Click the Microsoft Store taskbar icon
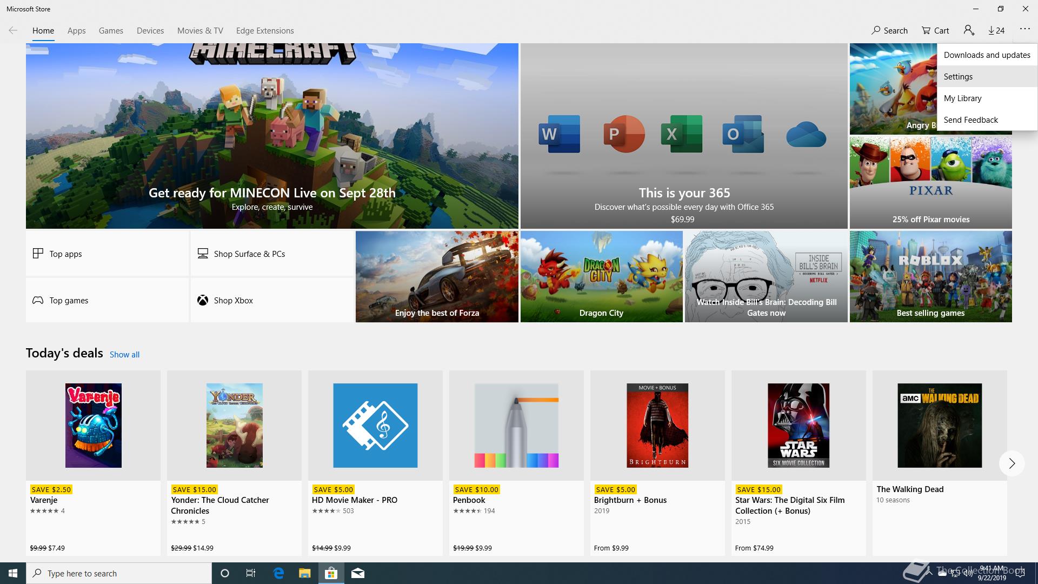This screenshot has height=584, width=1038. 331,573
